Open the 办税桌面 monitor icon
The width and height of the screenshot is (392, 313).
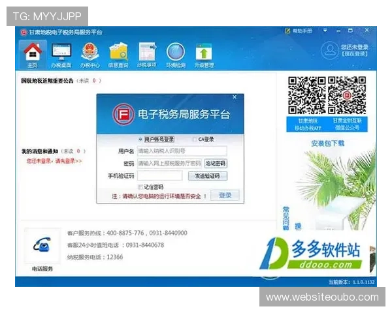click(61, 55)
